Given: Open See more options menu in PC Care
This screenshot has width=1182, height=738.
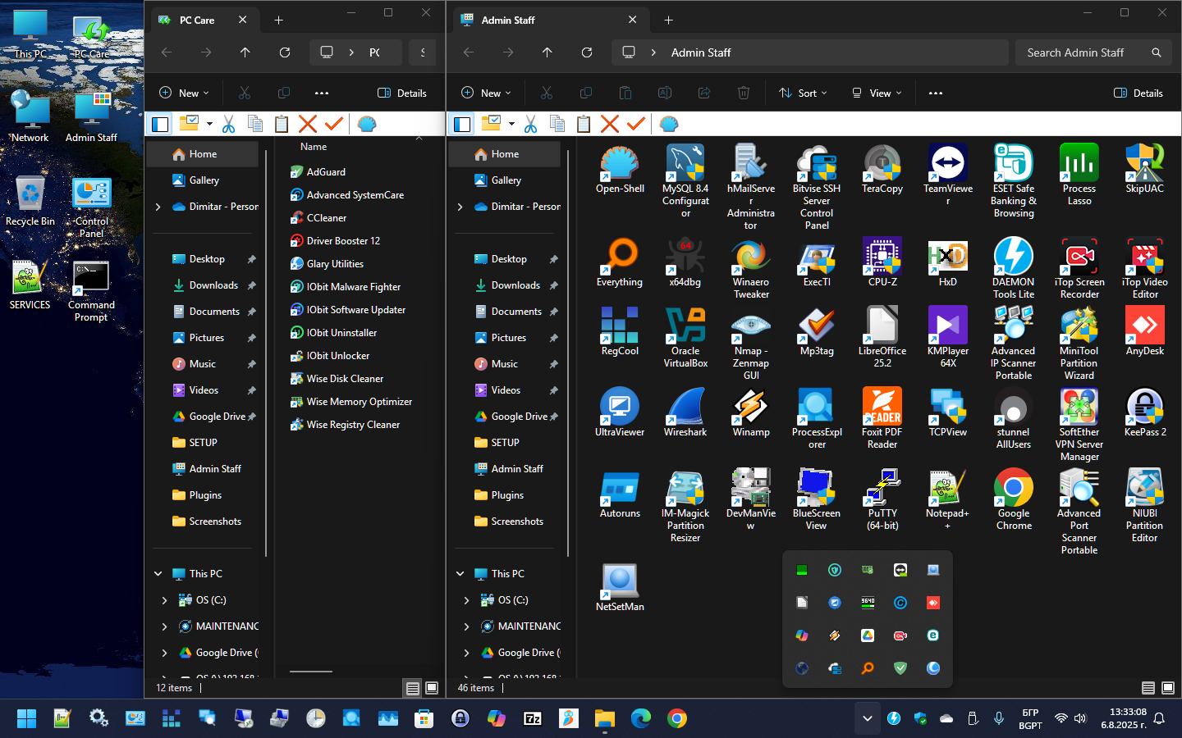Looking at the screenshot, I should pyautogui.click(x=322, y=93).
